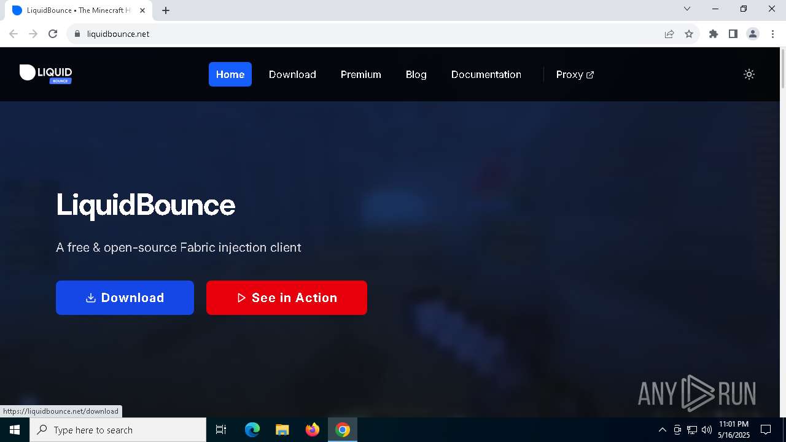This screenshot has height=442, width=786.
Task: Open the Proxy external link
Action: pyautogui.click(x=575, y=74)
